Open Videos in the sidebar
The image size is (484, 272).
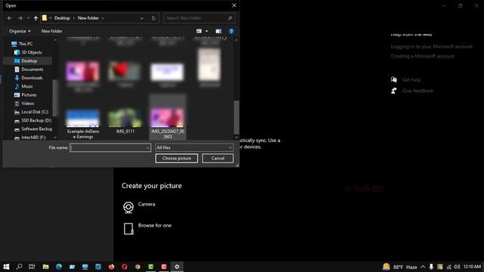point(24,104)
